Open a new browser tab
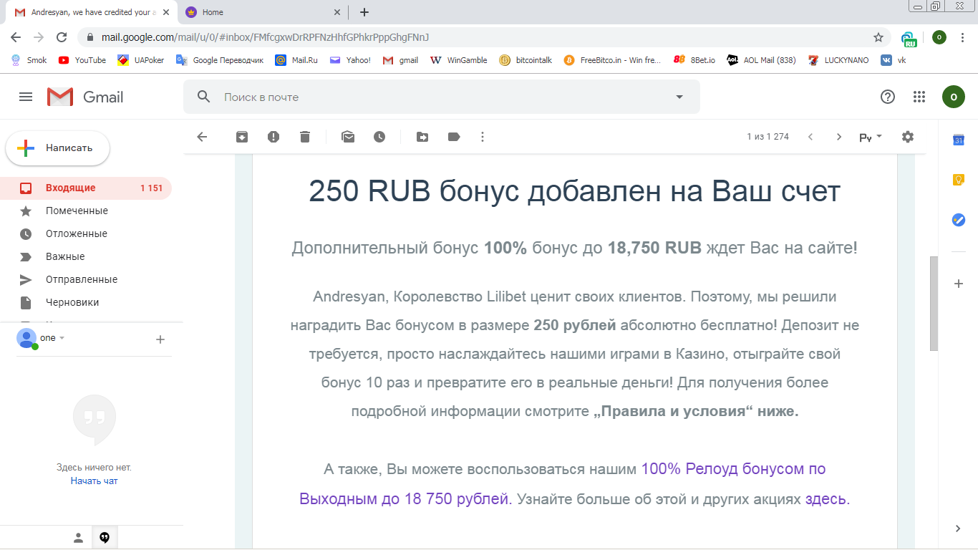This screenshot has width=978, height=550. point(364,12)
